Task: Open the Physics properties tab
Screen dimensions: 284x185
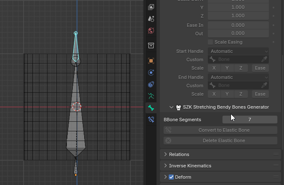Action: (151, 73)
